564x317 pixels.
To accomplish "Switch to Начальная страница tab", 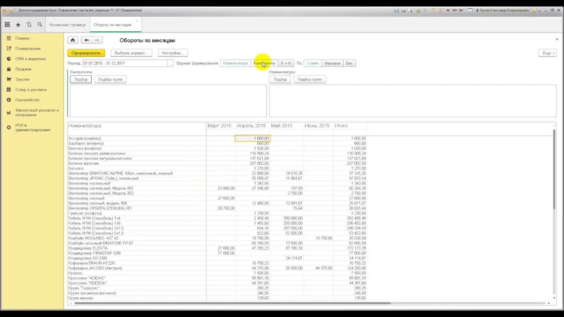I will (67, 25).
